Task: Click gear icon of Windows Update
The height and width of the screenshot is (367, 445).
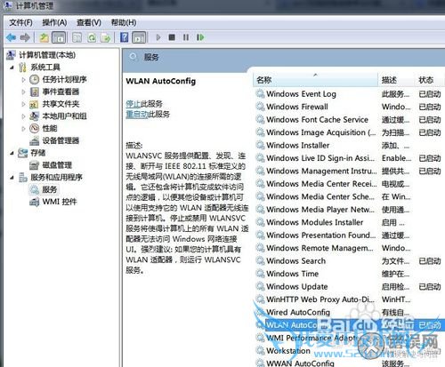Action: [x=260, y=286]
